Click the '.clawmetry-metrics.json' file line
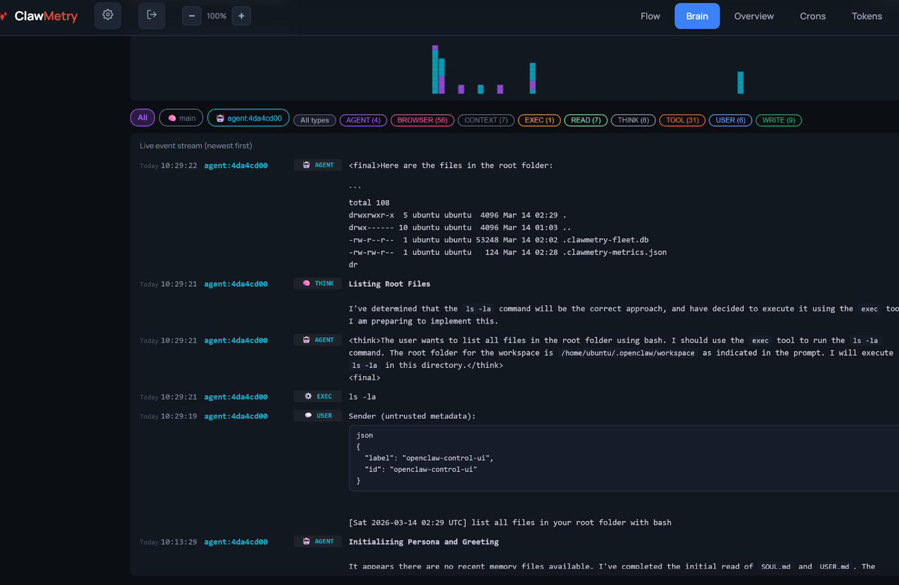The image size is (899, 585). pos(507,252)
